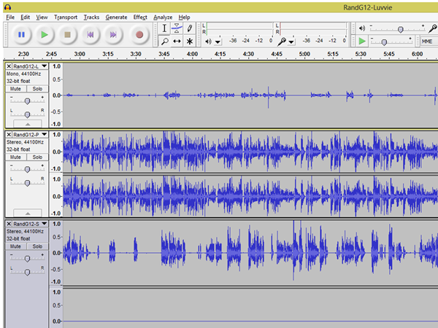Click the Stop transport button
438x328 pixels.
67,34
